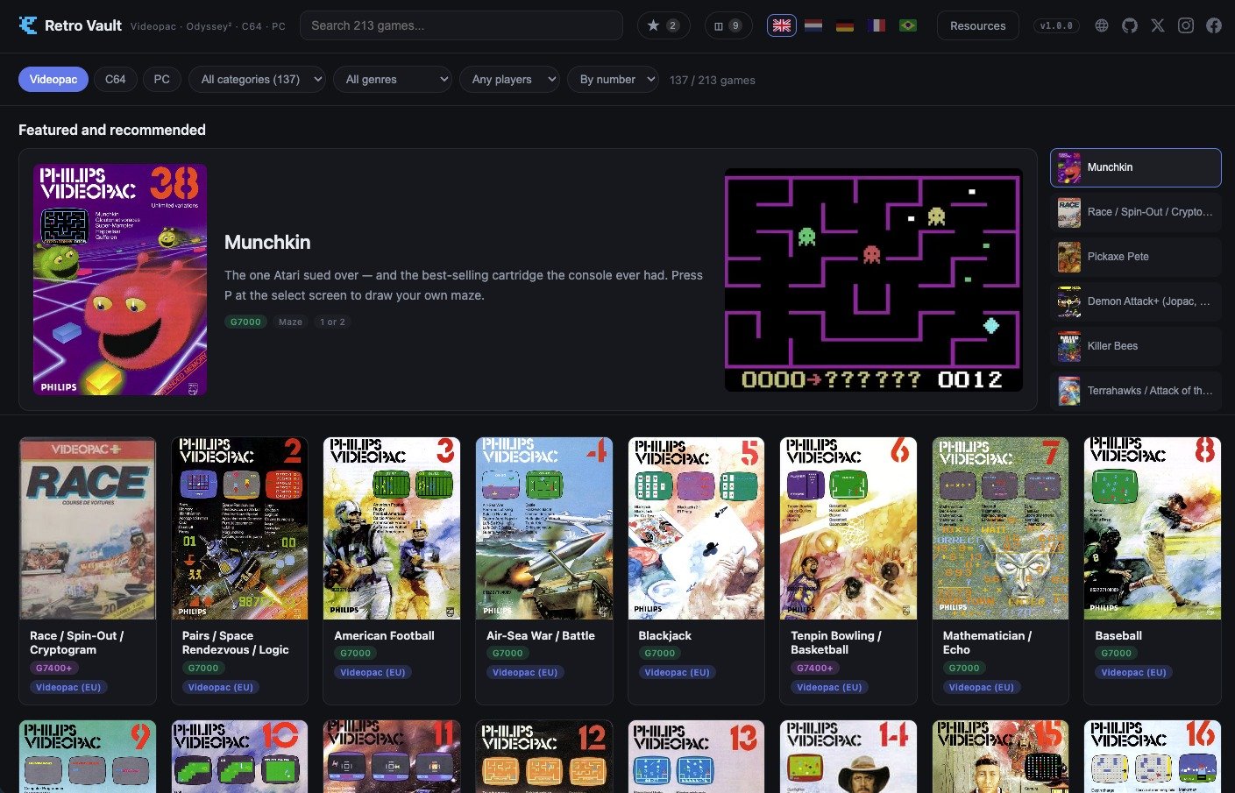
Task: Click the G7000 tag on featured Munchkin
Action: 245,322
